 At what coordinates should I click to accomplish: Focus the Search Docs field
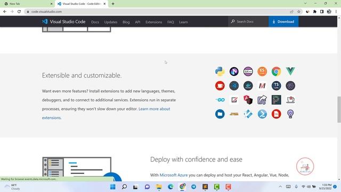[248, 21]
